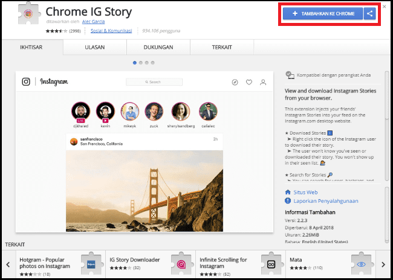
Task: Click the San Francisco, California location text
Action: click(102, 144)
